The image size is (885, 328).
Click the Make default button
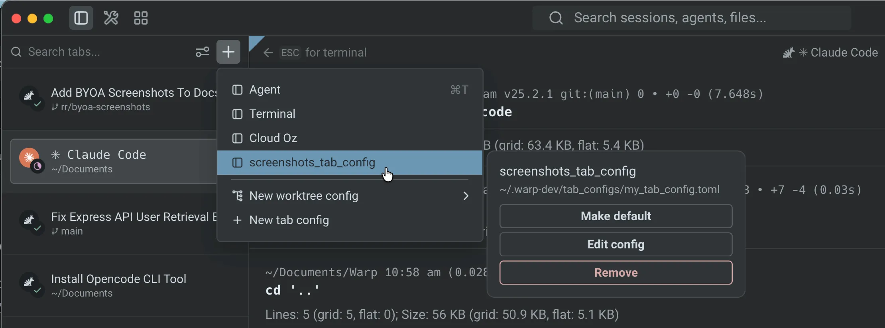616,216
